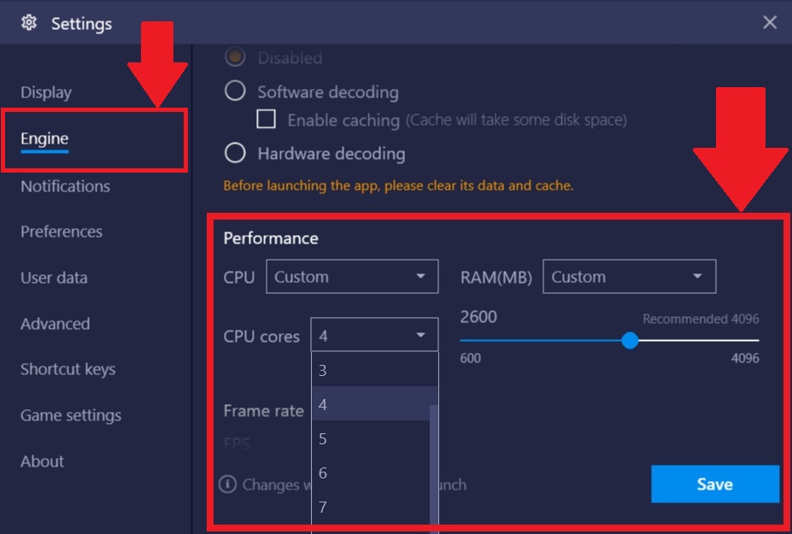Screen dimensions: 792x534
Task: Select Software decoding radio button
Action: pos(235,91)
